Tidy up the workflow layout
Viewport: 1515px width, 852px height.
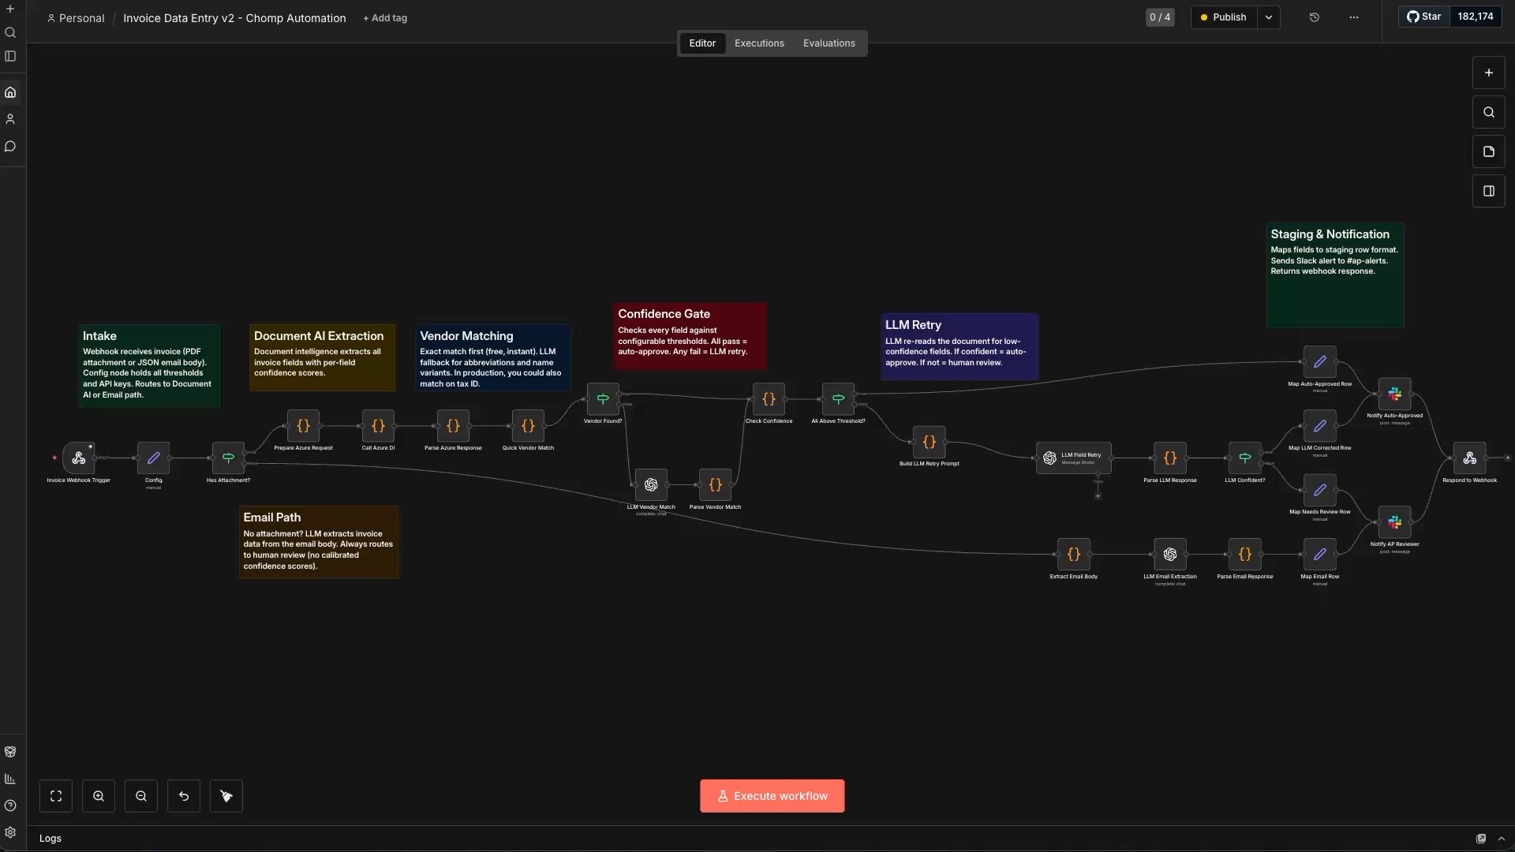pos(226,796)
